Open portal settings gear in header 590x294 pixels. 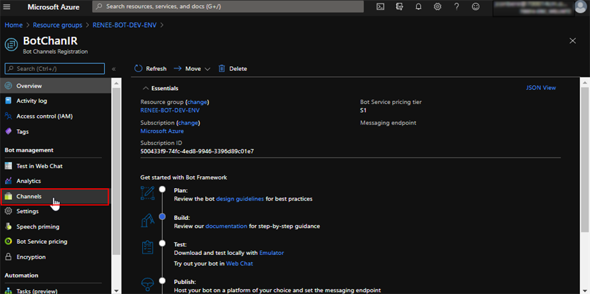pos(437,7)
